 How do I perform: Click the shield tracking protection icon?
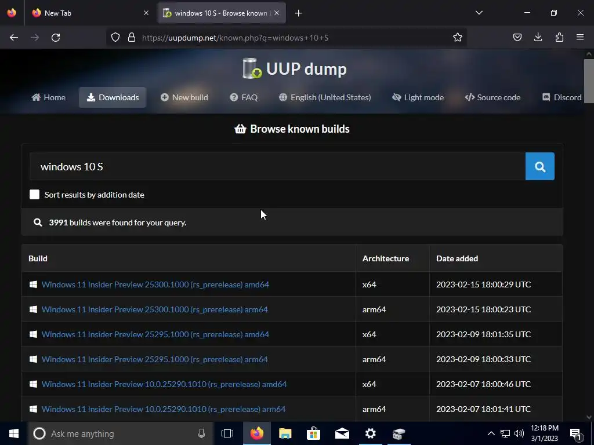tap(115, 37)
